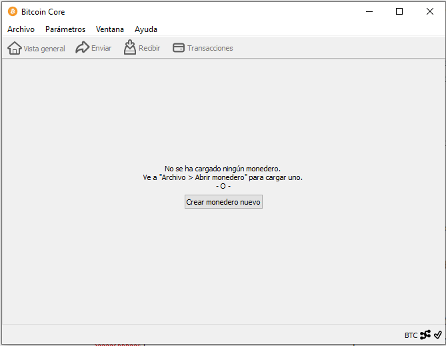
Task: Select the Vista general label
Action: [x=45, y=49]
